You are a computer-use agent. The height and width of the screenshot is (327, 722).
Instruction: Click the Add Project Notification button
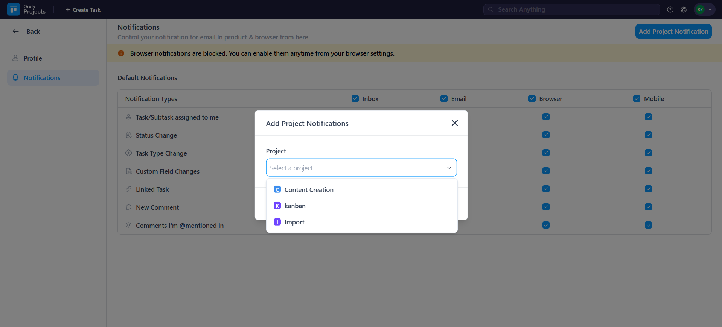click(x=673, y=32)
